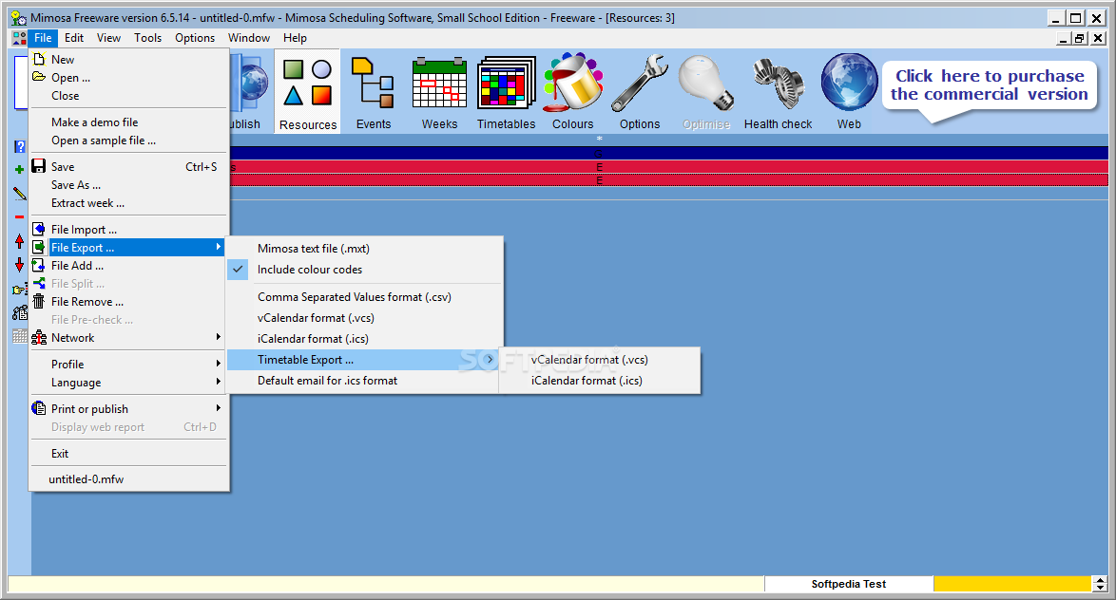Click the grid table icon in sidebar
The width and height of the screenshot is (1116, 600).
tap(20, 336)
